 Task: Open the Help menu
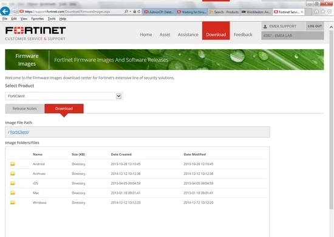[x=63, y=19]
